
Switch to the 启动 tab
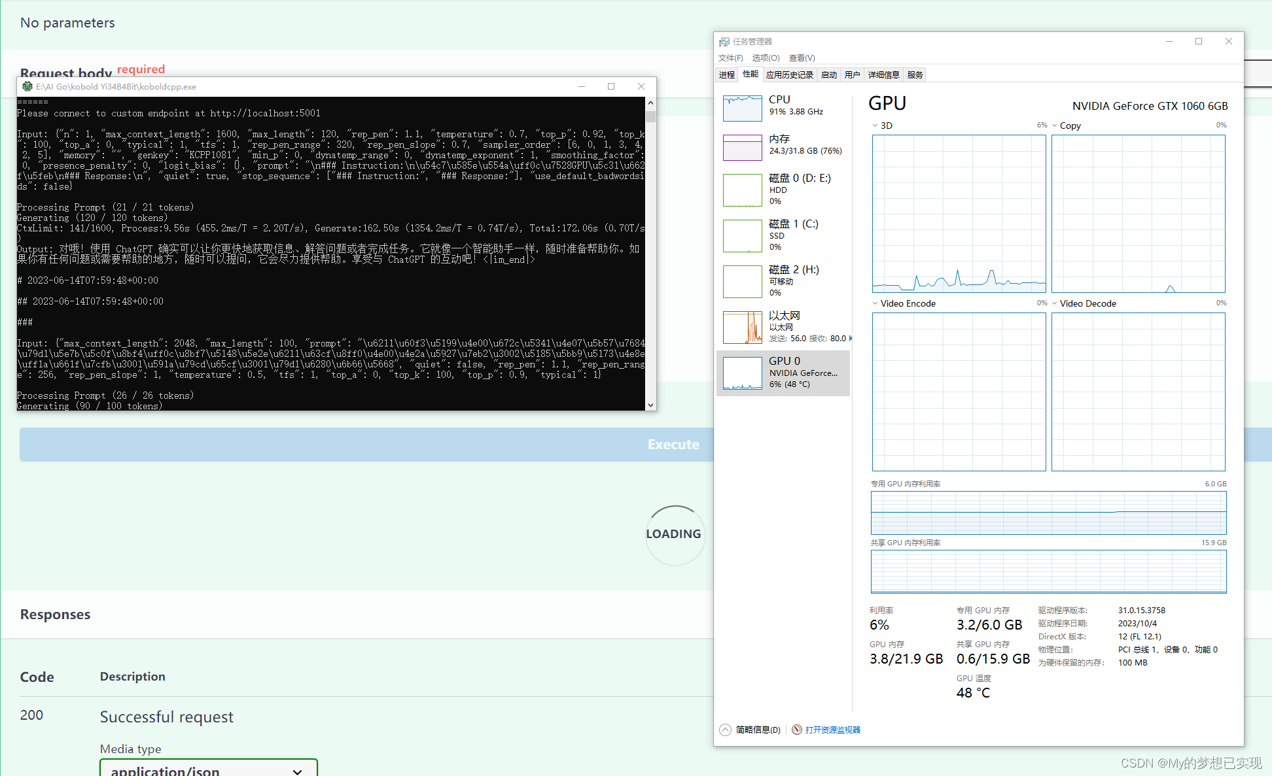pyautogui.click(x=829, y=75)
